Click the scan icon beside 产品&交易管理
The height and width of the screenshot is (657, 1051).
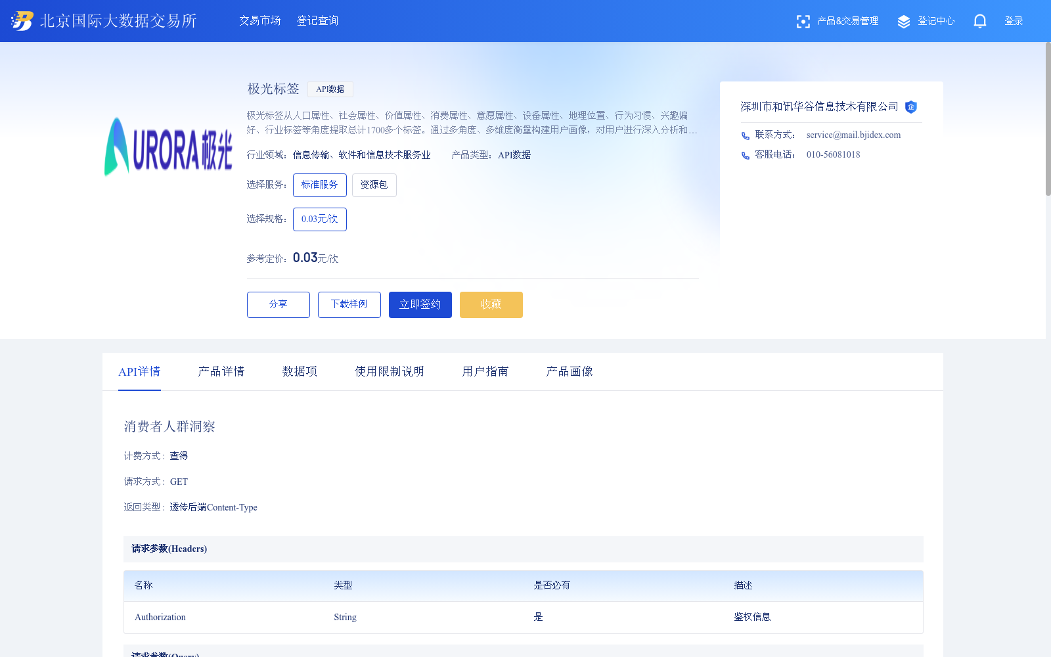click(803, 20)
